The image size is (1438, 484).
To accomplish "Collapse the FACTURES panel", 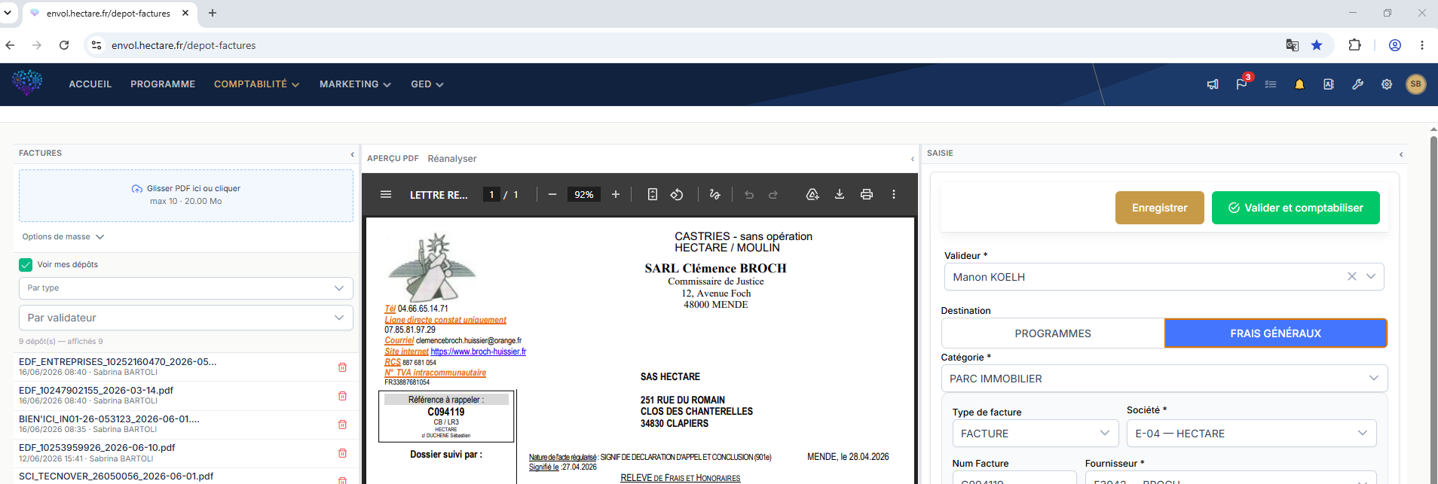I will point(352,154).
